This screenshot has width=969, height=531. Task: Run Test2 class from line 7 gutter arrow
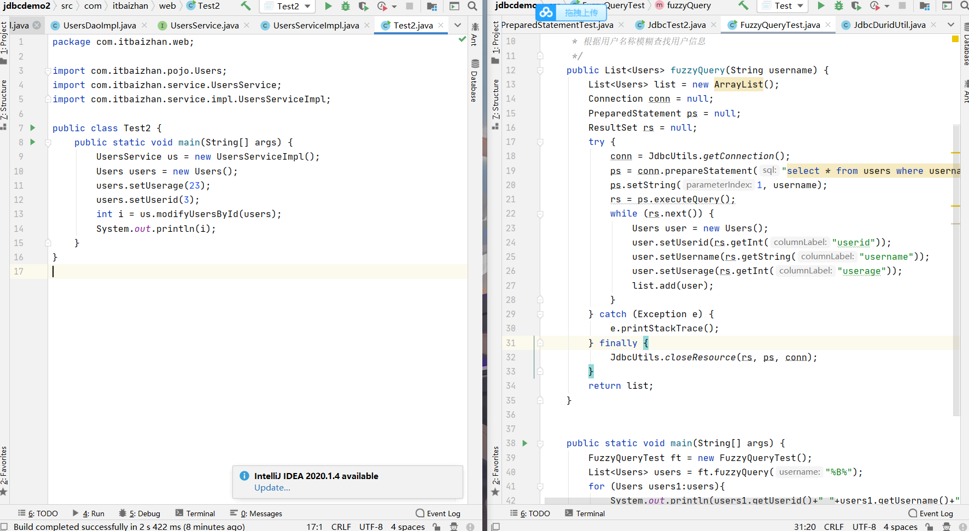coord(33,128)
